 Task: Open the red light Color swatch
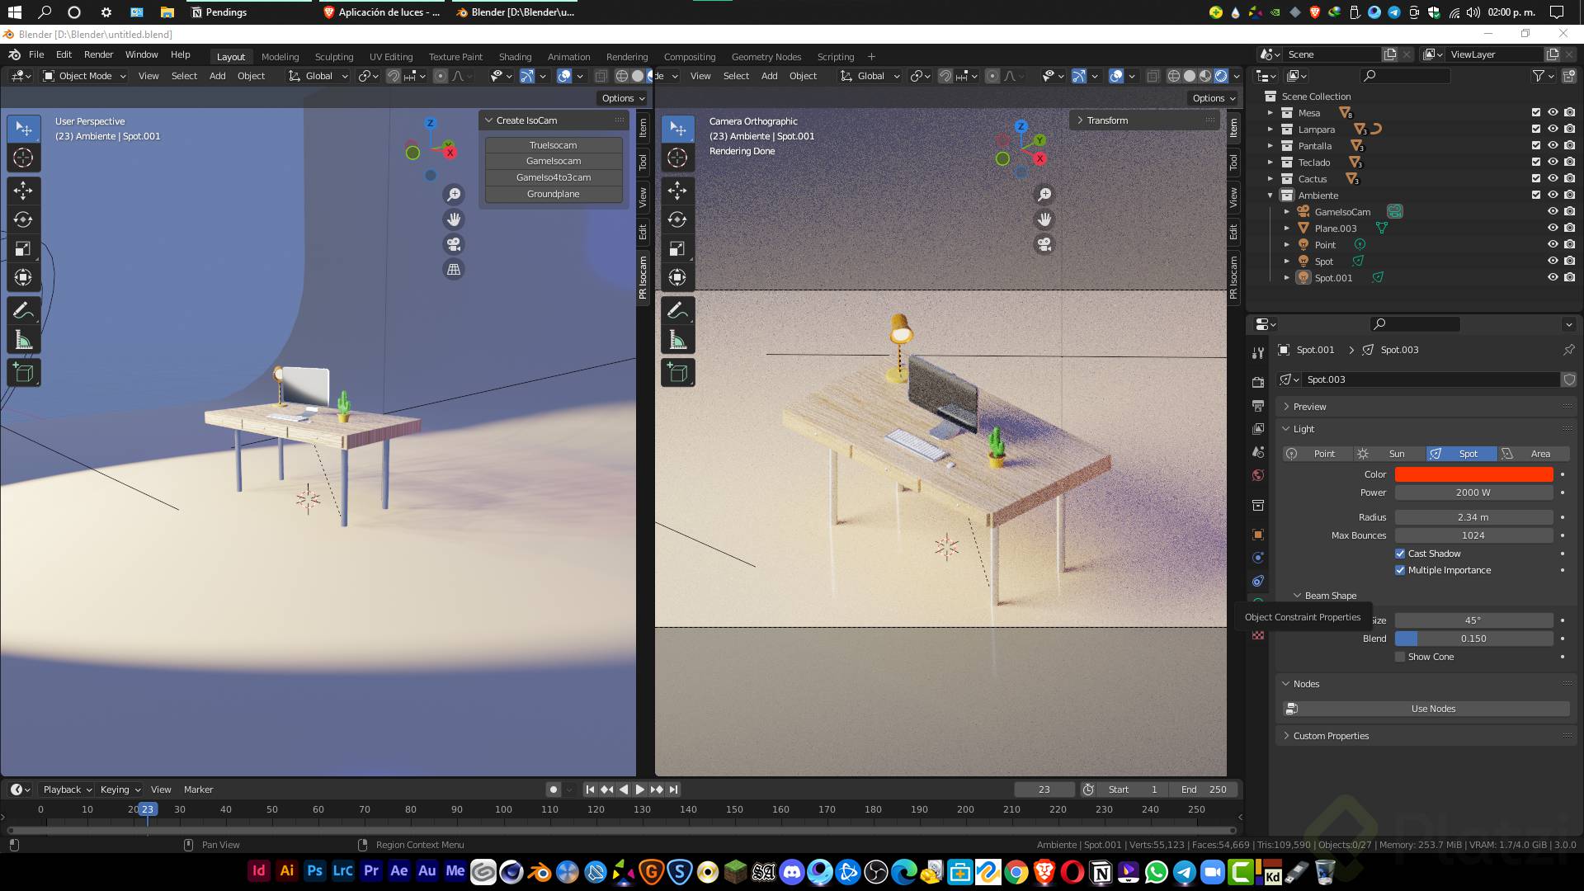[x=1473, y=474]
